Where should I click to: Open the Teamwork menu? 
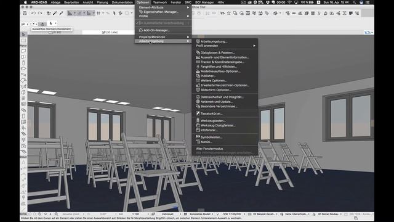click(x=160, y=2)
